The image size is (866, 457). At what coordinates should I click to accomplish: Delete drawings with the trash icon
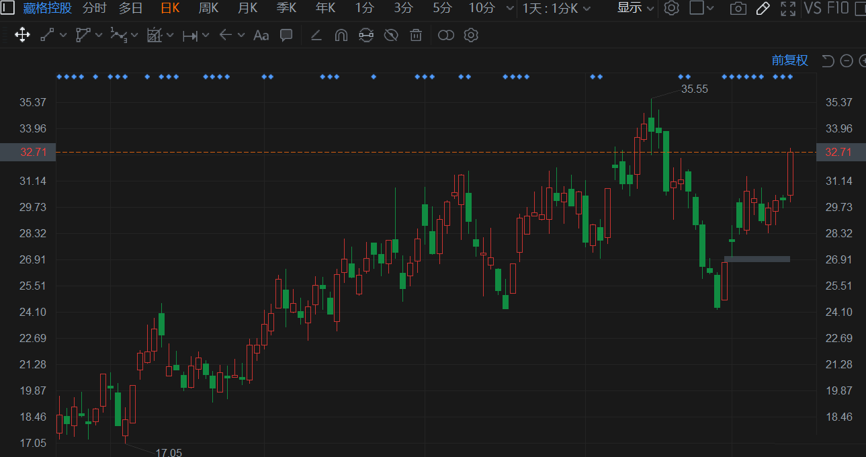pos(416,36)
